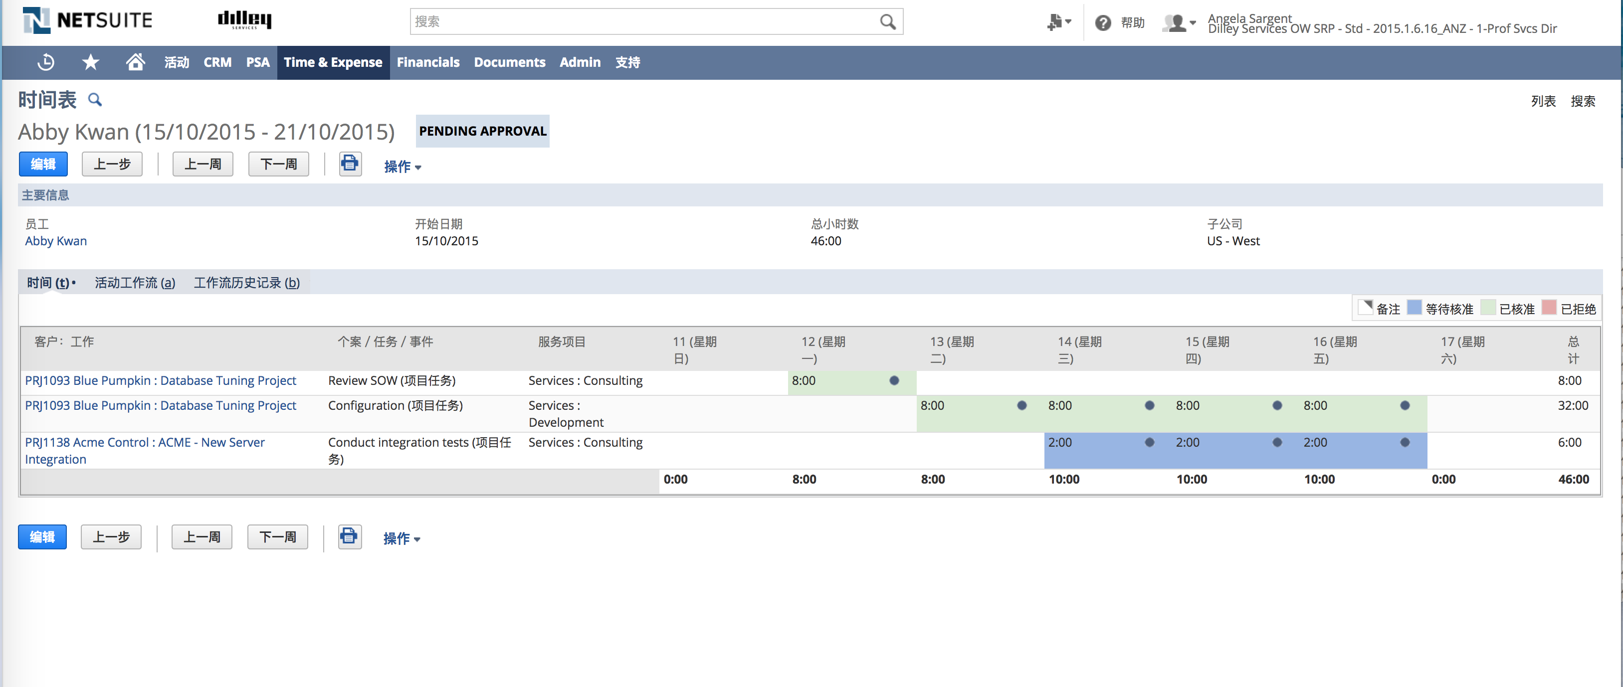Image resolution: width=1623 pixels, height=687 pixels.
Task: Expand the bottom 操作 actions dropdown
Action: pos(402,538)
